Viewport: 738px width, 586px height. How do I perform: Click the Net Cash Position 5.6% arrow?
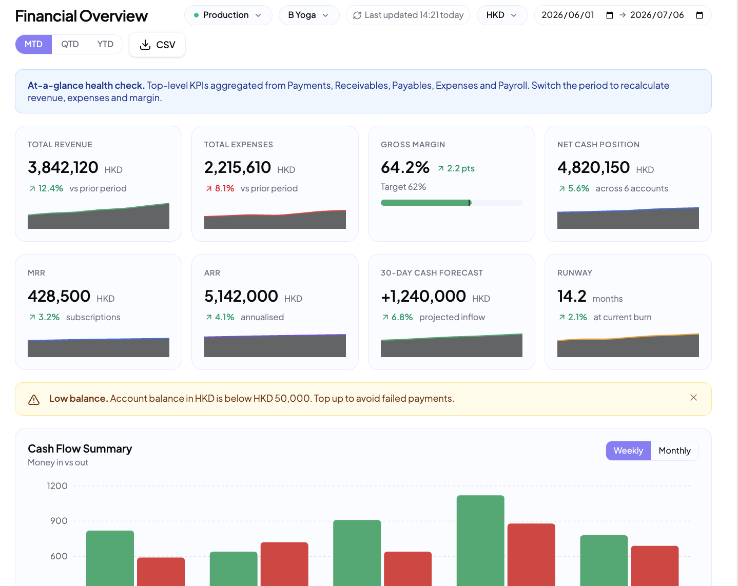click(x=562, y=189)
